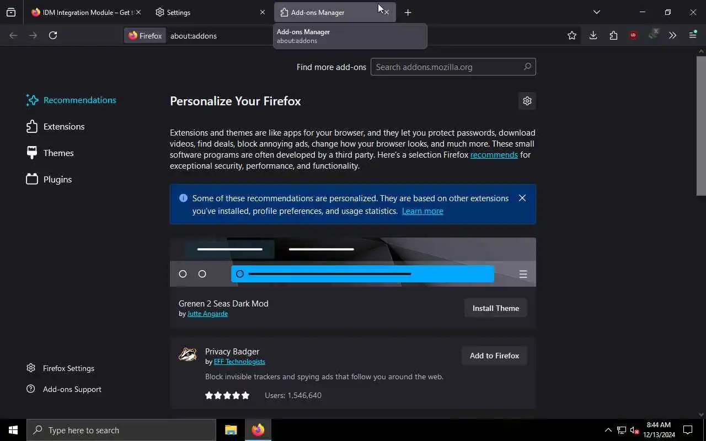Open the Downloads panel
The image size is (706, 441).
click(593, 35)
